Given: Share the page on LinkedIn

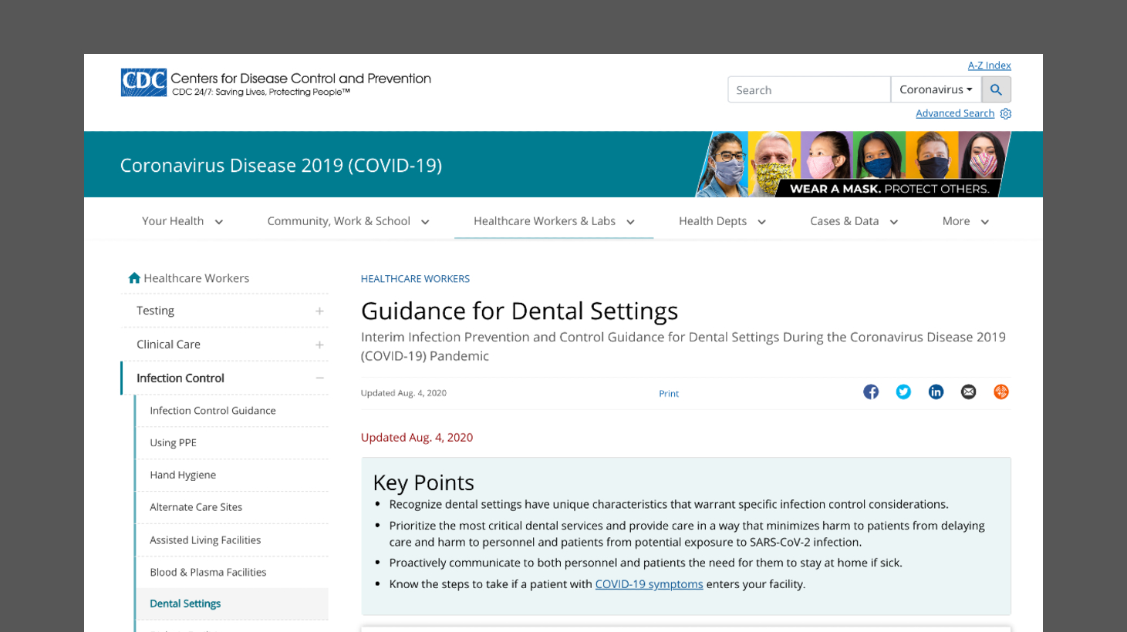Looking at the screenshot, I should 936,392.
